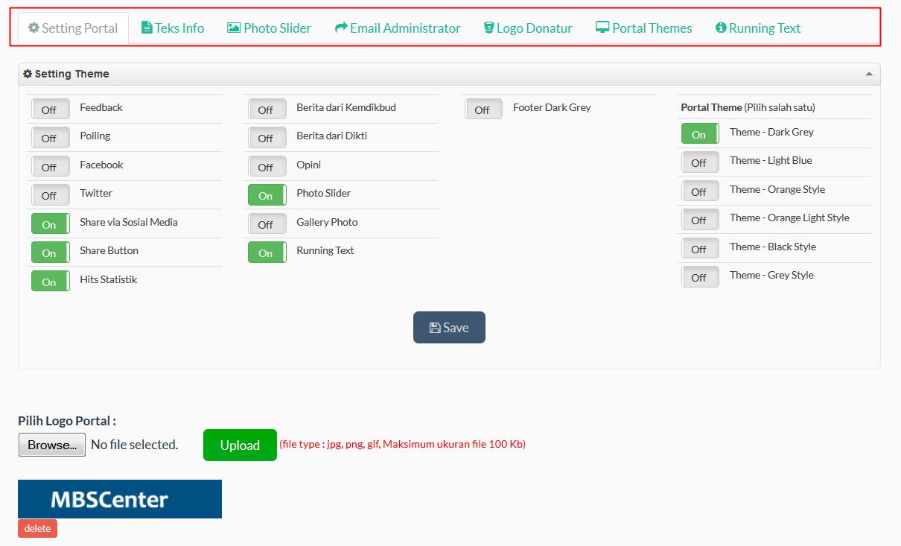Switch to the Teks Info tab
This screenshot has height=546, width=901.
click(173, 28)
